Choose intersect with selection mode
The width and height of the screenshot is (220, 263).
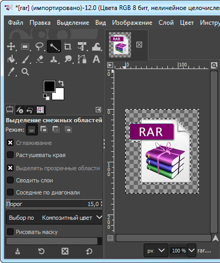click(x=68, y=129)
